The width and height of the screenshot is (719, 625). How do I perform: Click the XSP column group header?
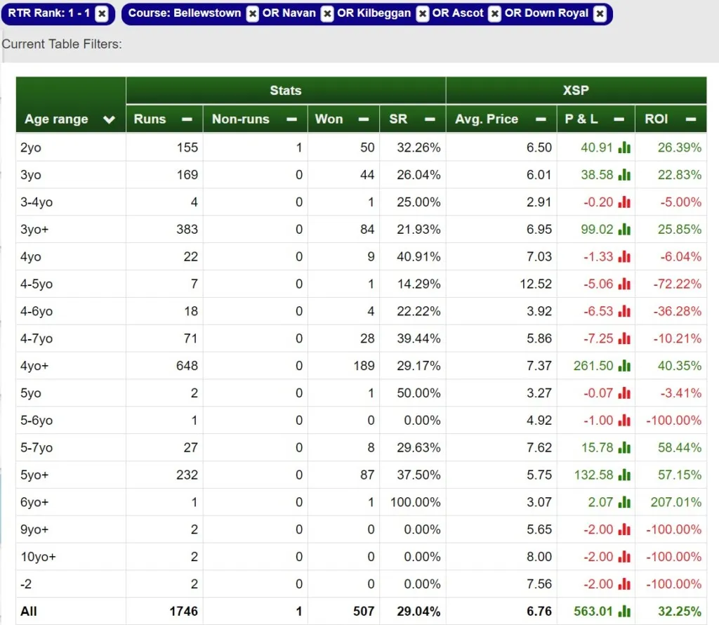tap(576, 91)
